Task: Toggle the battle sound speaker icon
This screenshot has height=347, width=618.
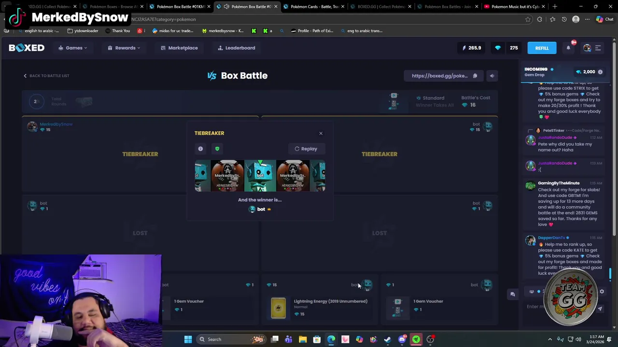Action: 492,76
